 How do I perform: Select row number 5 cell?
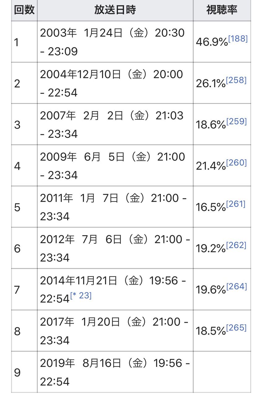click(x=24, y=207)
